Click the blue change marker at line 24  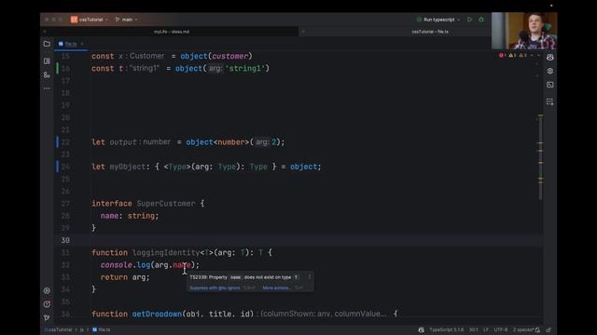[x=58, y=167]
